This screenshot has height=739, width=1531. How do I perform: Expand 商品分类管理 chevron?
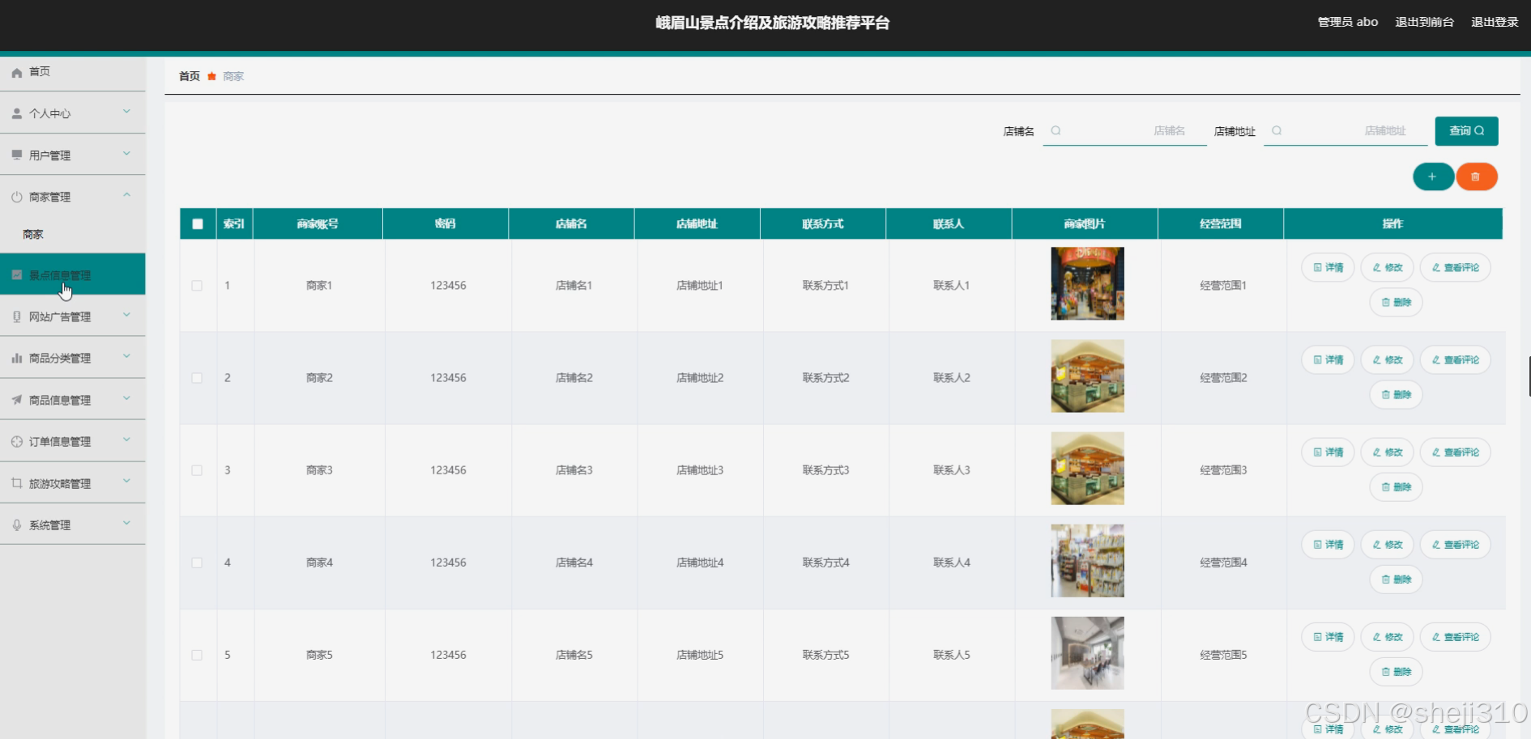coord(126,356)
